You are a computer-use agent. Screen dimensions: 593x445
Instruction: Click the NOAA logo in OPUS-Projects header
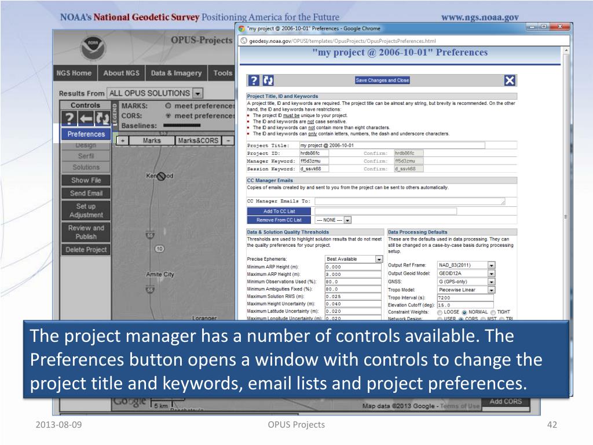93,48
